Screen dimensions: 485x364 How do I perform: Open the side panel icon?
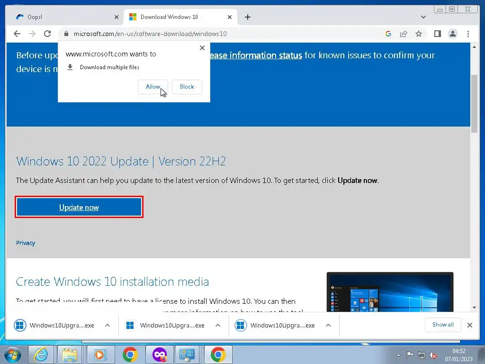pyautogui.click(x=437, y=34)
